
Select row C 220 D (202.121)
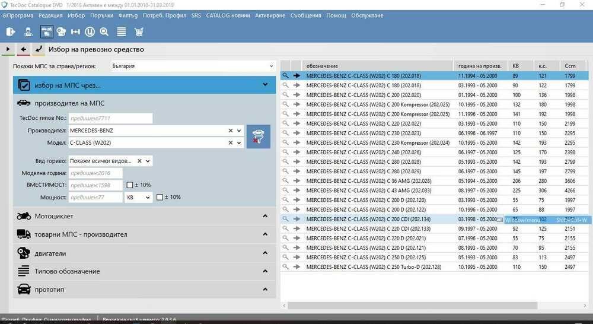pos(435,248)
